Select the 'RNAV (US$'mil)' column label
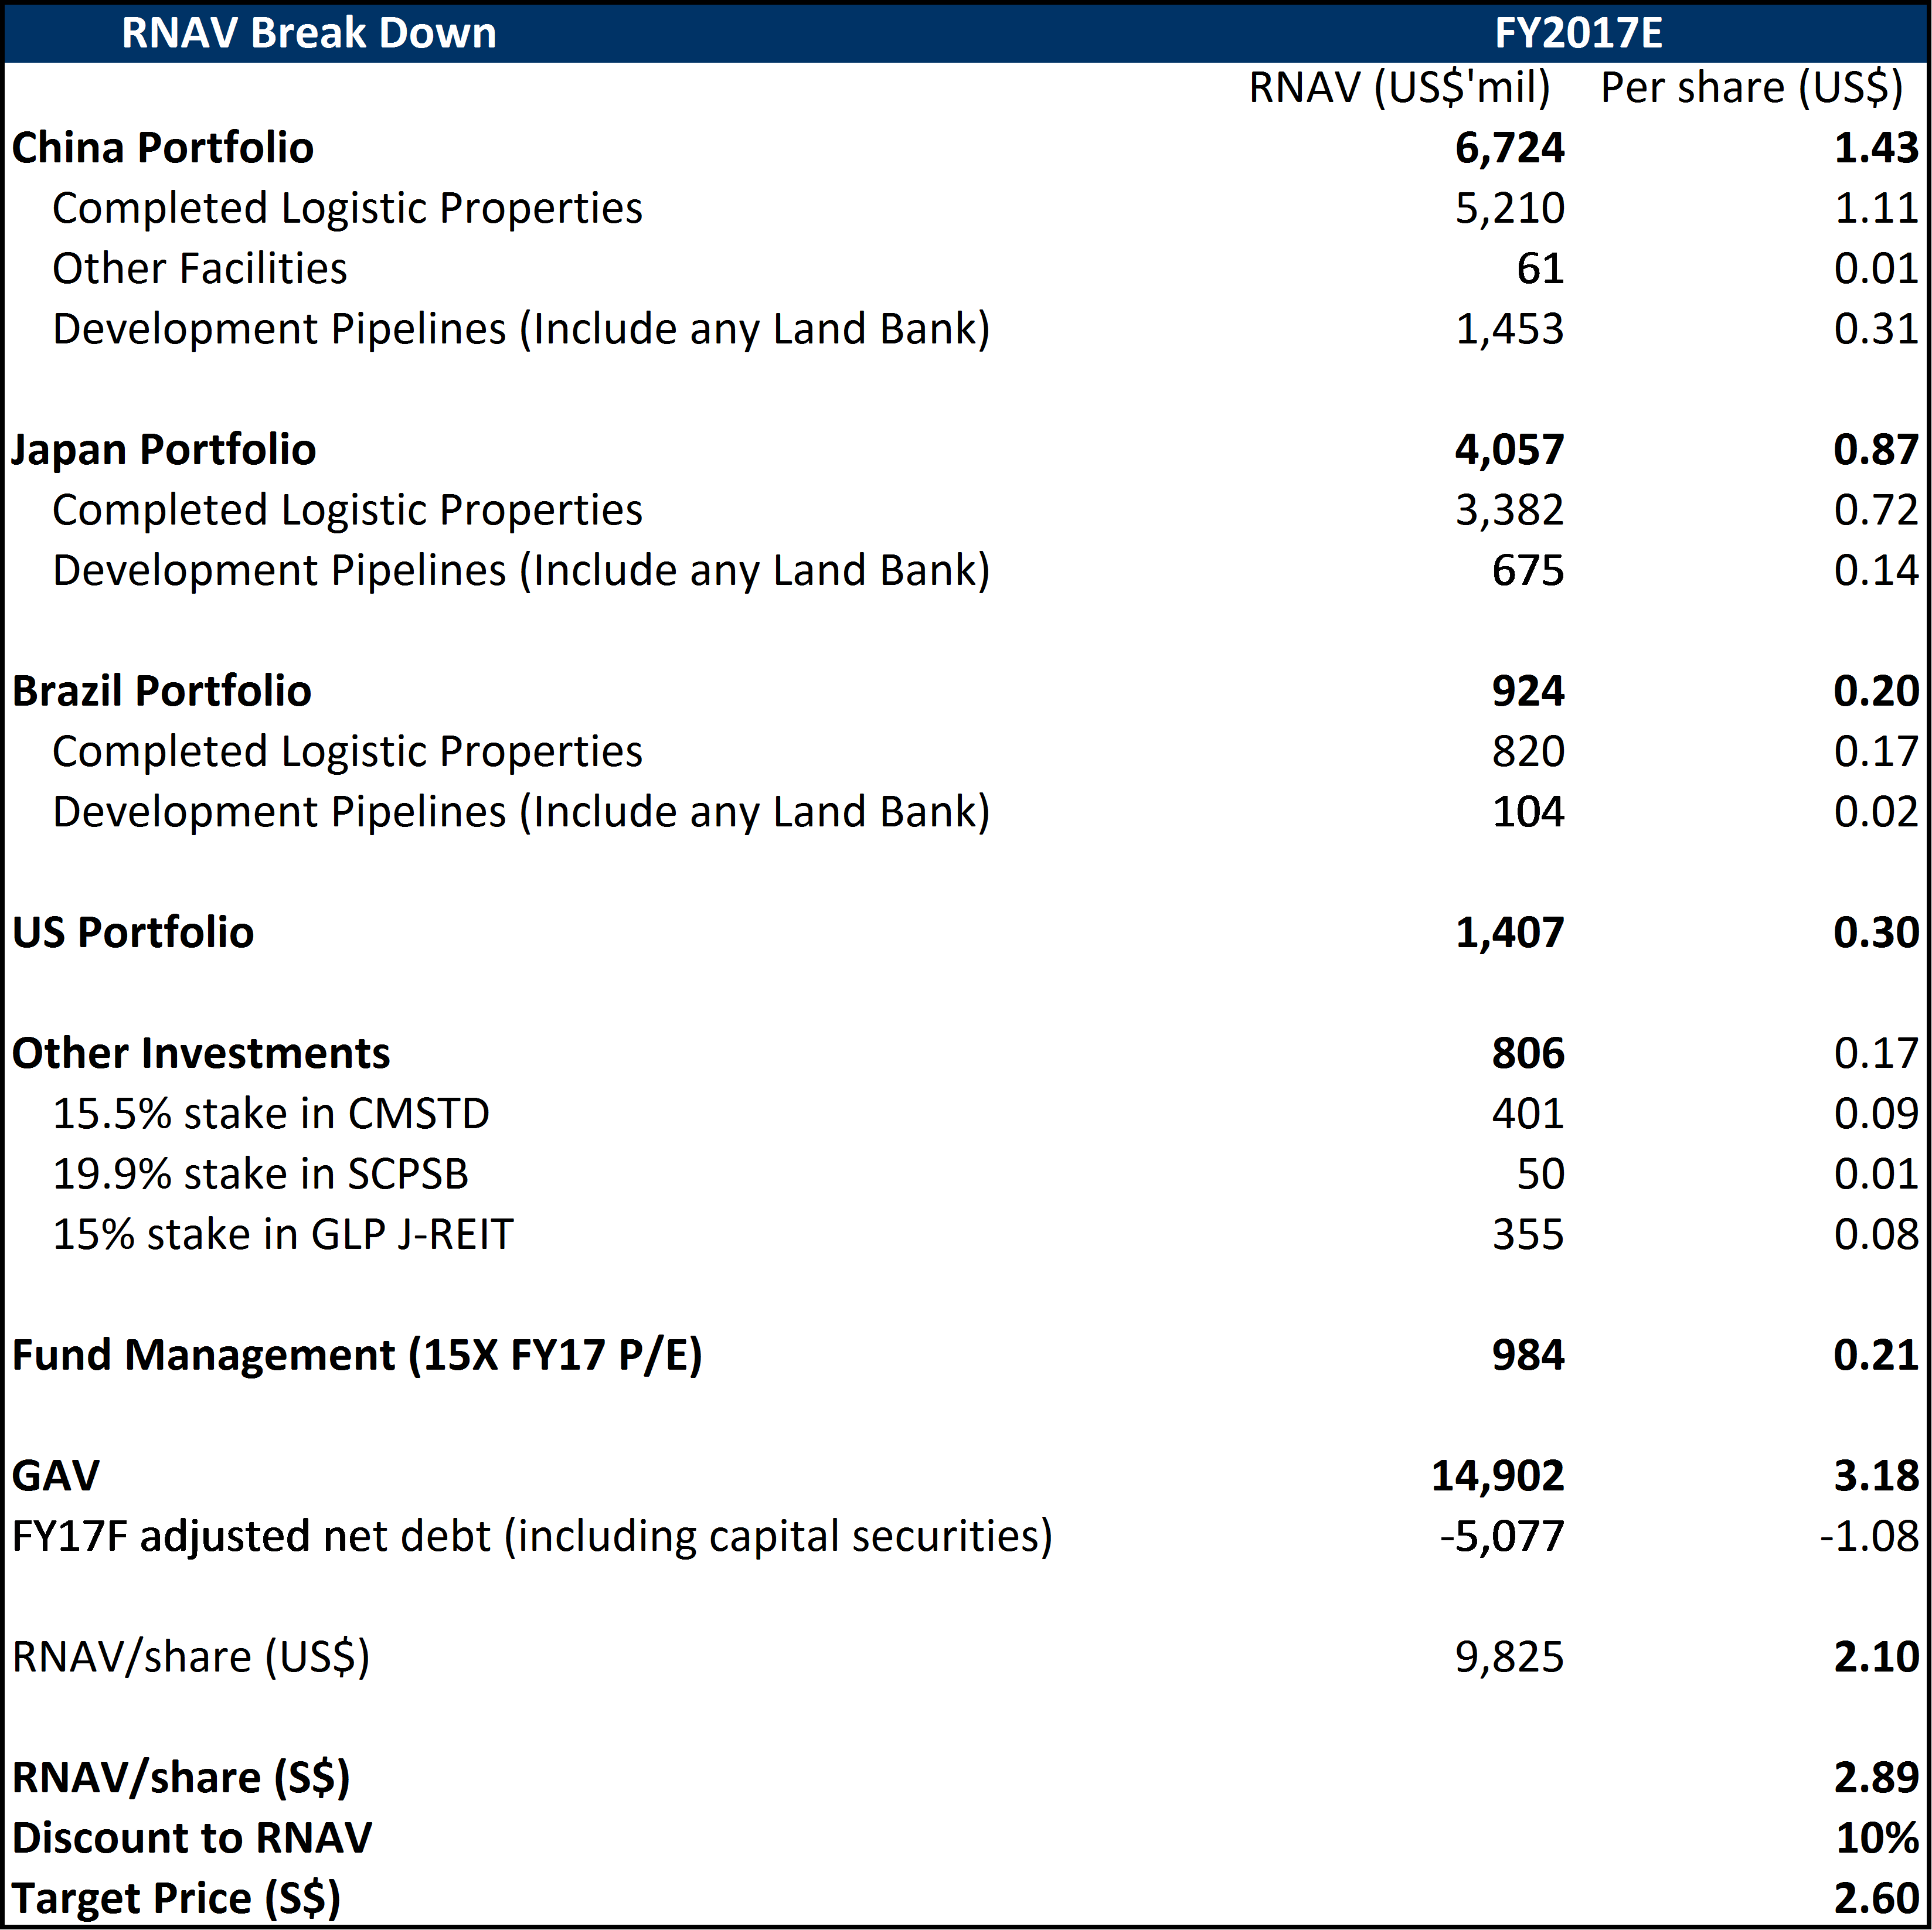1932x1930 pixels. (x=1400, y=88)
